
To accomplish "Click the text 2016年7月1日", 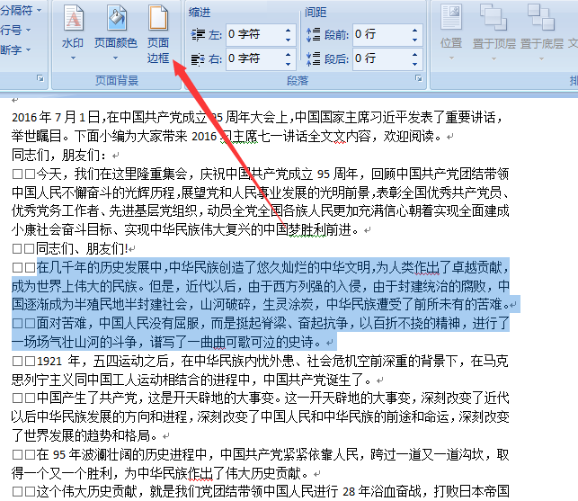I will click(56, 117).
